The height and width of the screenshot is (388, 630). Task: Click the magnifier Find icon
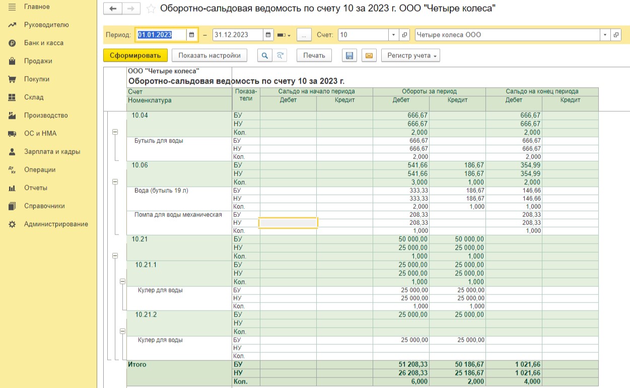[264, 55]
